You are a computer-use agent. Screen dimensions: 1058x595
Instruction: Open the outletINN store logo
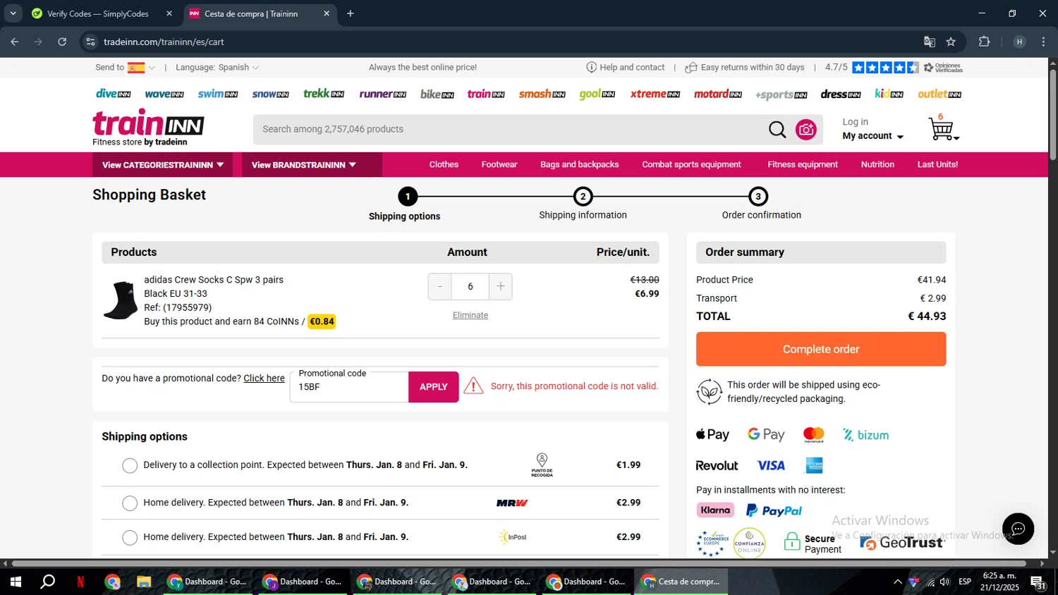pos(940,94)
